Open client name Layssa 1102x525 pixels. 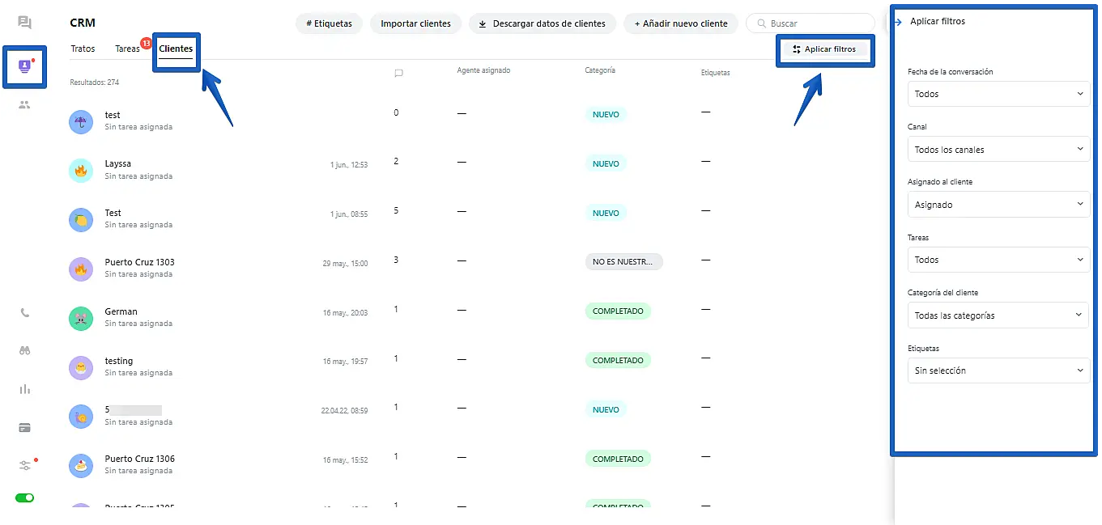[x=117, y=164]
